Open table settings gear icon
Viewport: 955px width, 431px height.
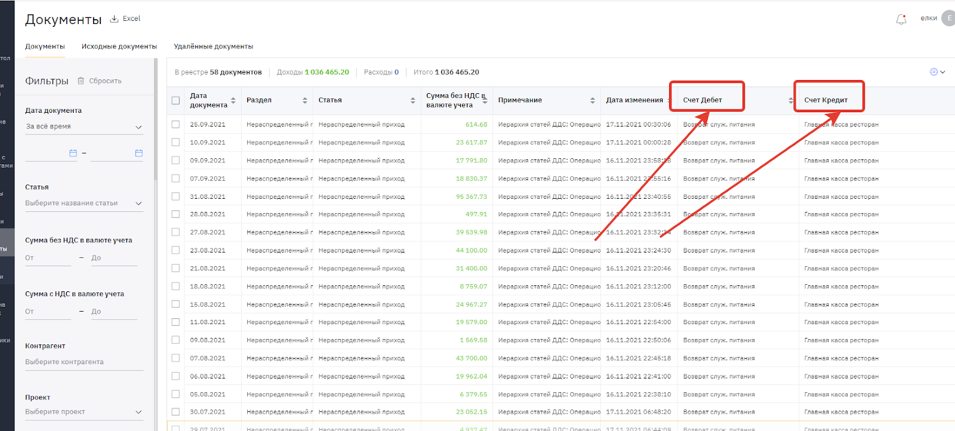point(934,72)
